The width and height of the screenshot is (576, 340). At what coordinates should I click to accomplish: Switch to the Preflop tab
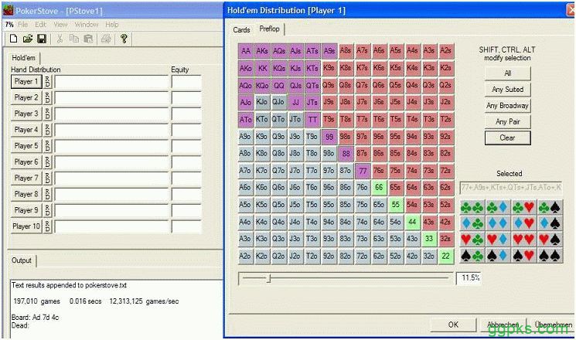tap(269, 29)
